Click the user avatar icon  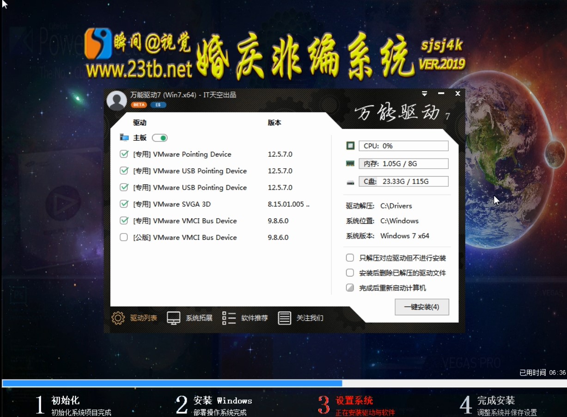click(116, 100)
